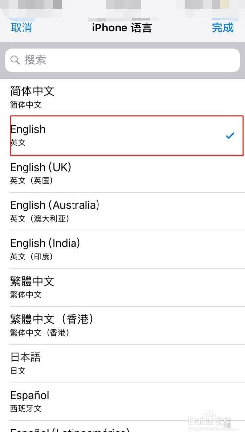Click the blue checkmark beside English

click(x=230, y=135)
